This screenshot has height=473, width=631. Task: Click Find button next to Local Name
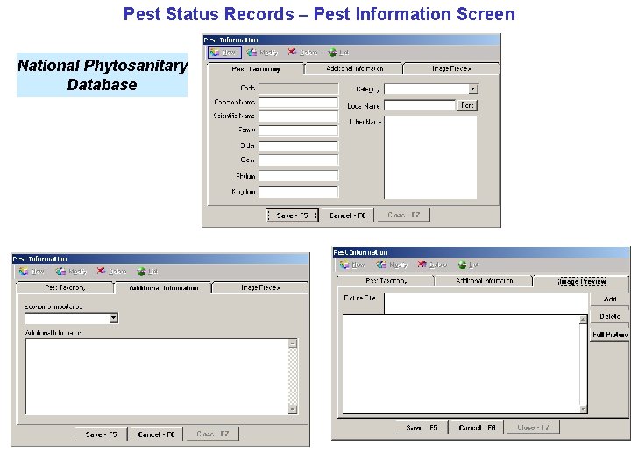coord(467,105)
